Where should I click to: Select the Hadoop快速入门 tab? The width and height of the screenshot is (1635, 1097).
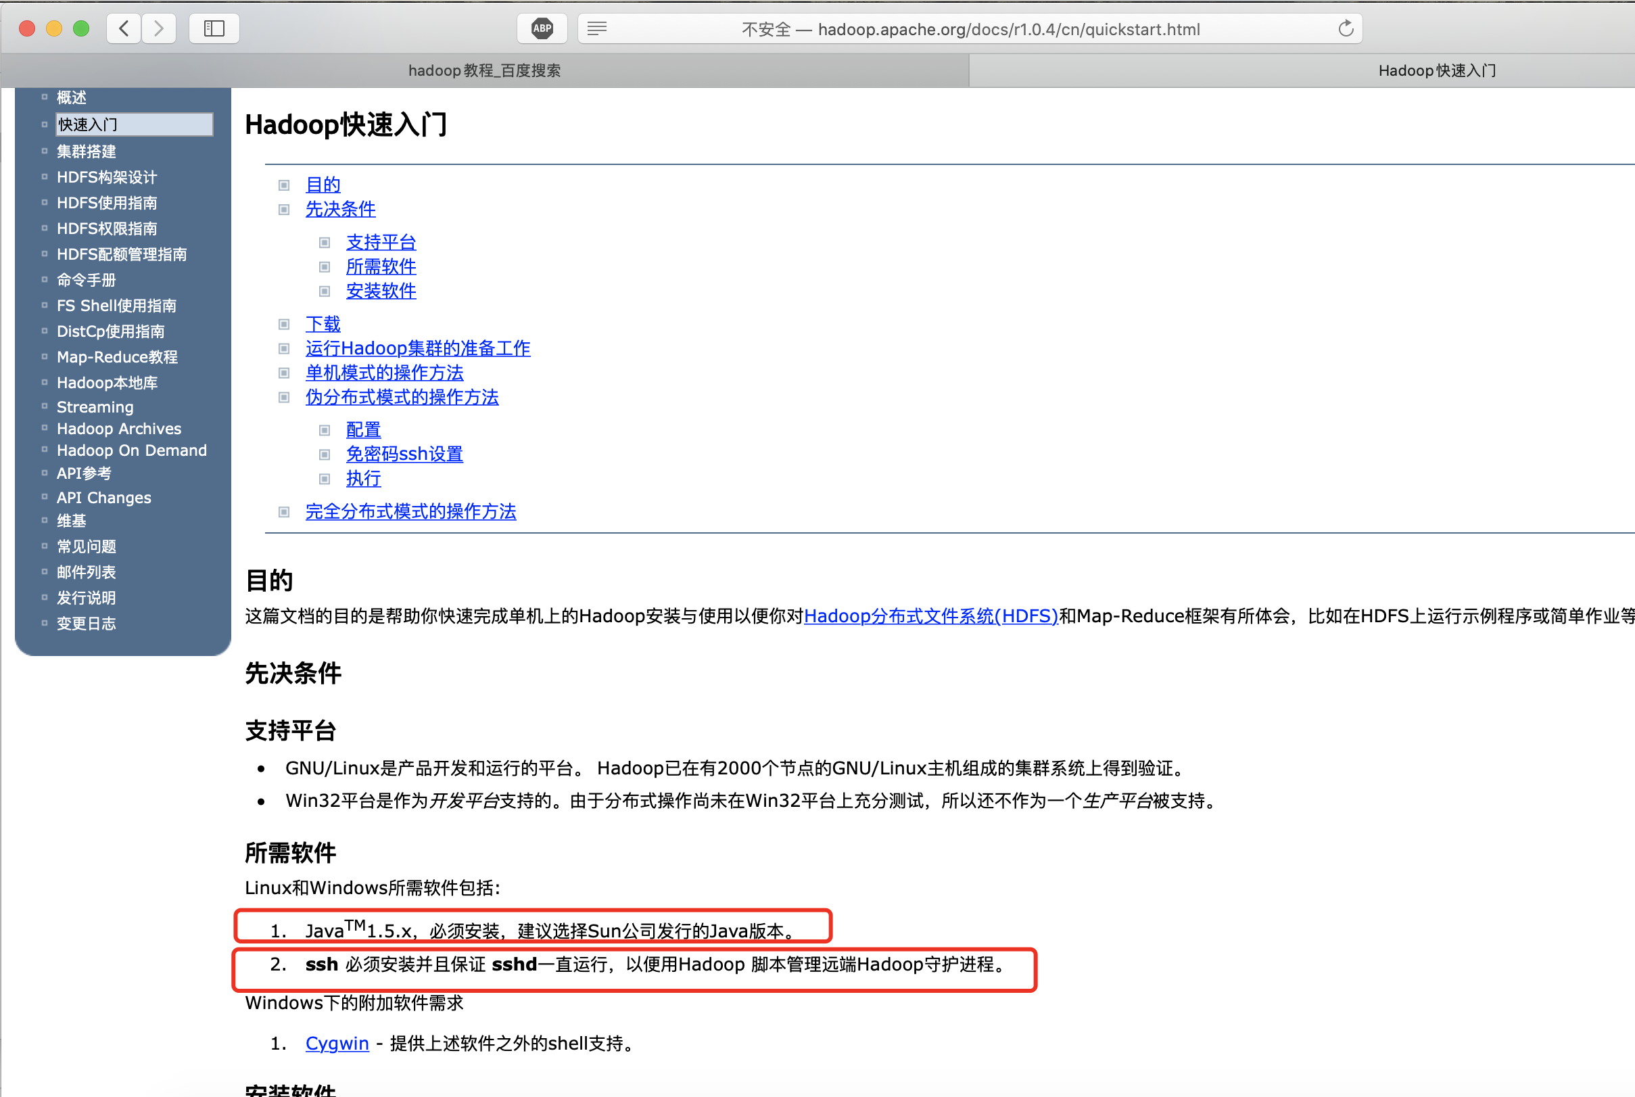coord(1436,70)
